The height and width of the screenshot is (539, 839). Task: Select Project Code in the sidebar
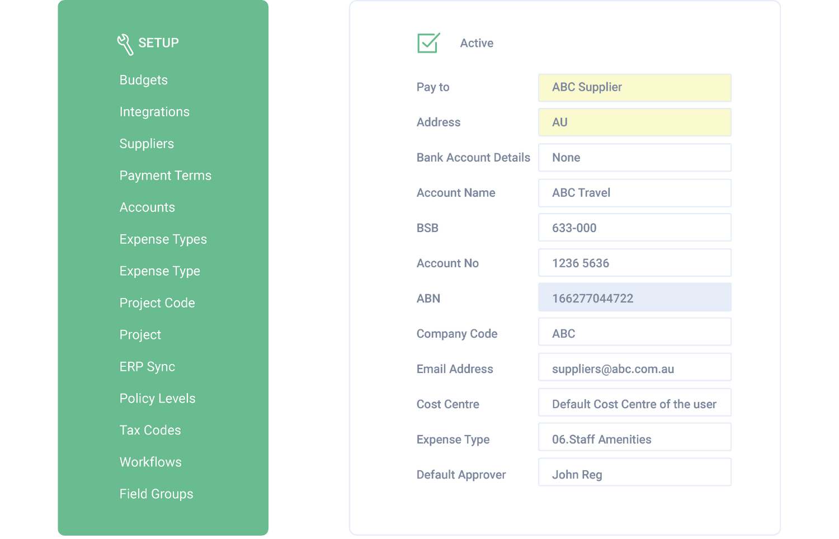tap(157, 302)
